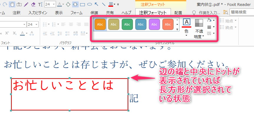The image size is (254, 125).
Task: Click the Snapshot camera icon
Action: coord(19,4)
